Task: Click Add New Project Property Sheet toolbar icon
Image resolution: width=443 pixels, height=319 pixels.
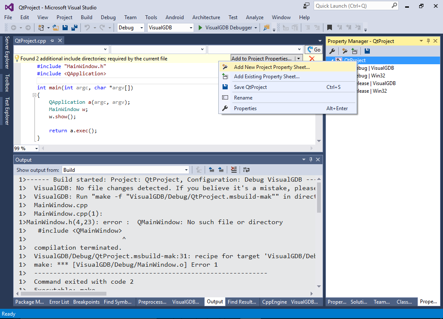Action: pos(345,51)
